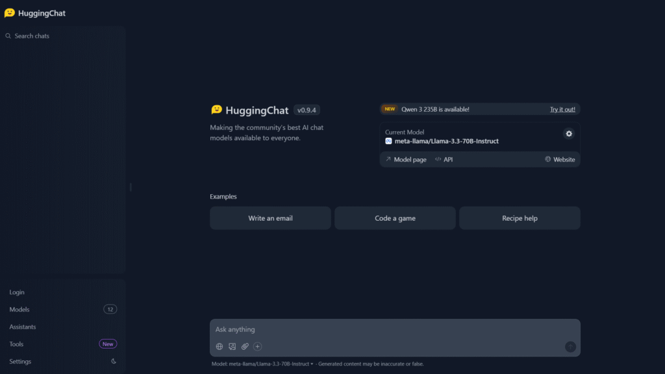Open more tools with the plus icon
Viewport: 665px width, 374px height.
point(257,347)
